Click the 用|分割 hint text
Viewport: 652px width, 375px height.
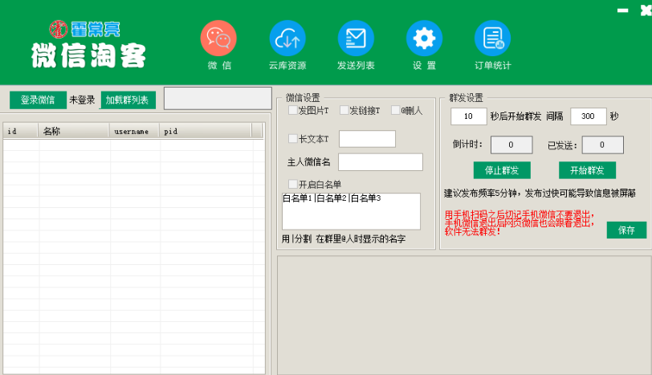click(344, 238)
